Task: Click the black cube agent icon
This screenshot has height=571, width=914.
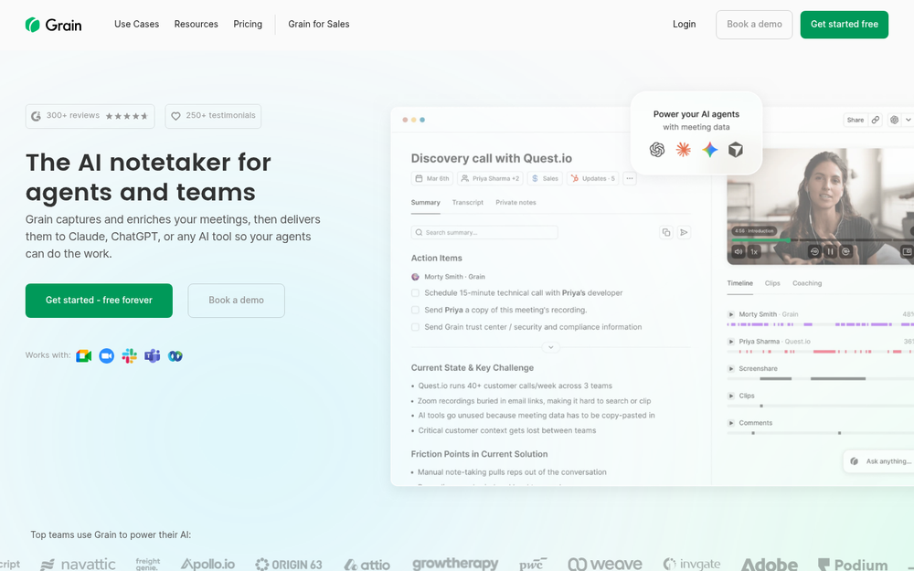Action: 736,150
